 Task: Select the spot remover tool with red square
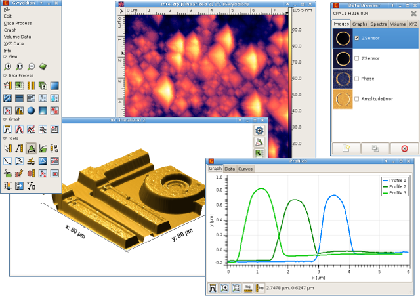pos(54,173)
